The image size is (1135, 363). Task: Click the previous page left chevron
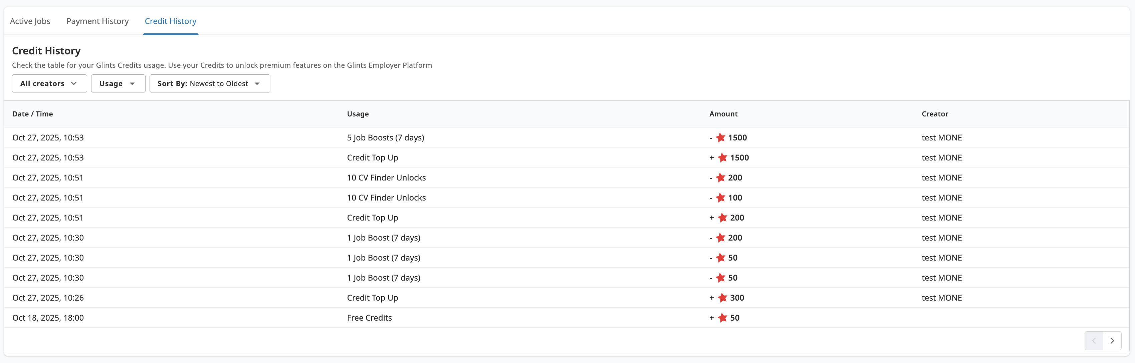point(1094,341)
